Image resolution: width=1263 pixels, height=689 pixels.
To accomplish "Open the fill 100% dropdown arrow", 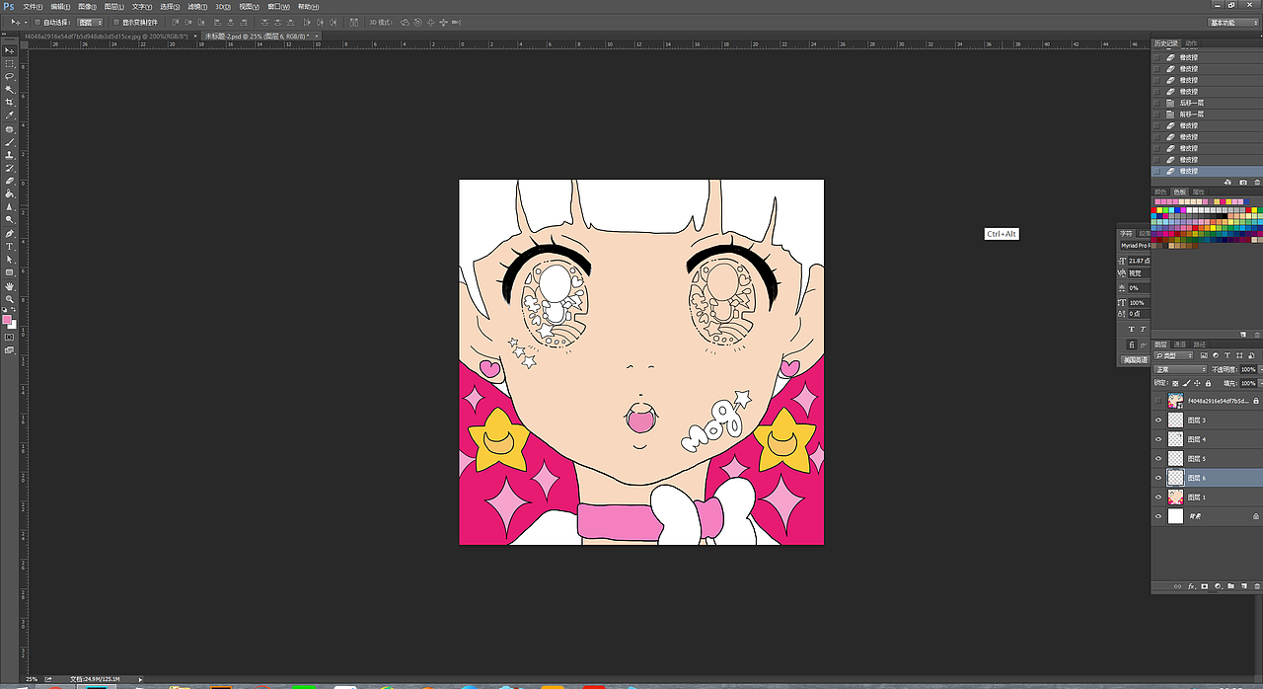I will coord(1259,383).
